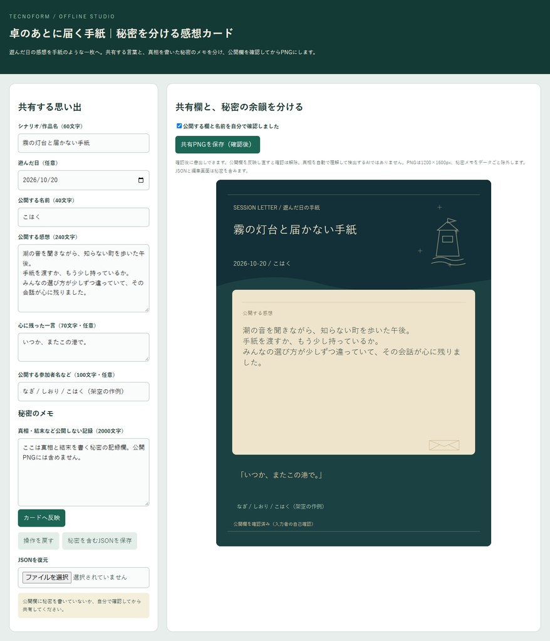Click the quote 「いつか、またこの港で。」 in preview
The height and width of the screenshot is (641, 550).
(x=281, y=475)
